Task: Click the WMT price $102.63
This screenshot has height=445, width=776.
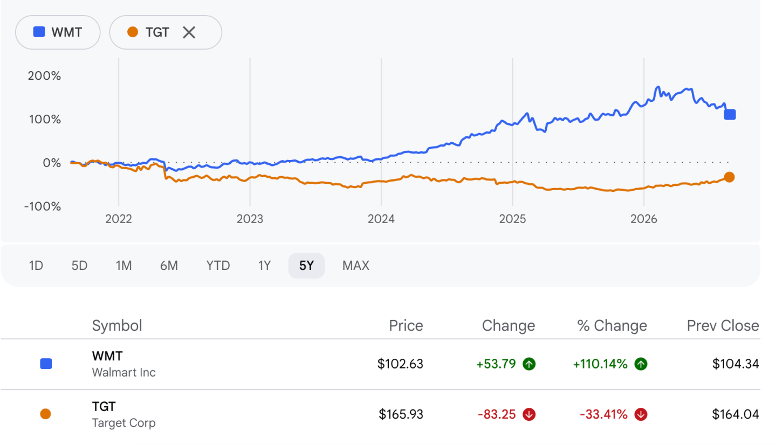Action: [x=400, y=364]
